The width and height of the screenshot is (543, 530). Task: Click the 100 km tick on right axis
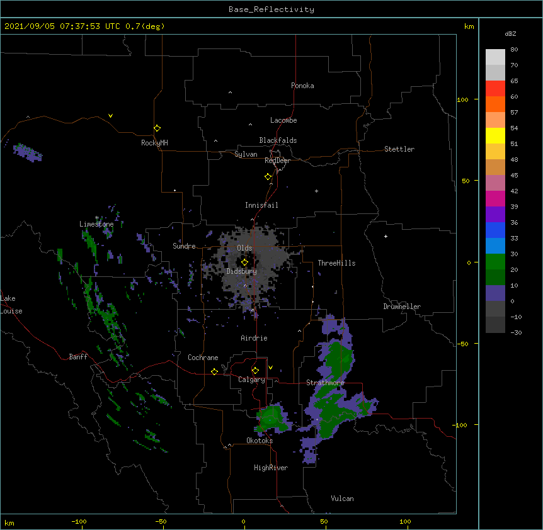coord(462,99)
